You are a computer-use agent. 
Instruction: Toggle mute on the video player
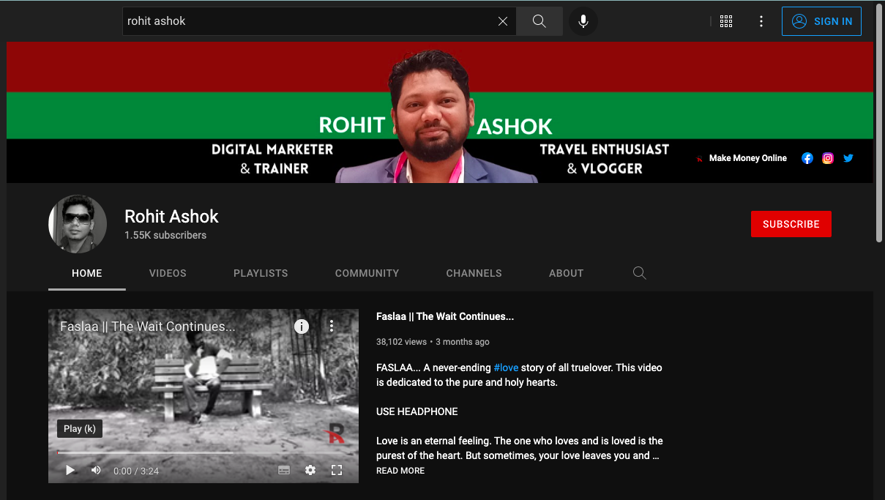tap(95, 470)
